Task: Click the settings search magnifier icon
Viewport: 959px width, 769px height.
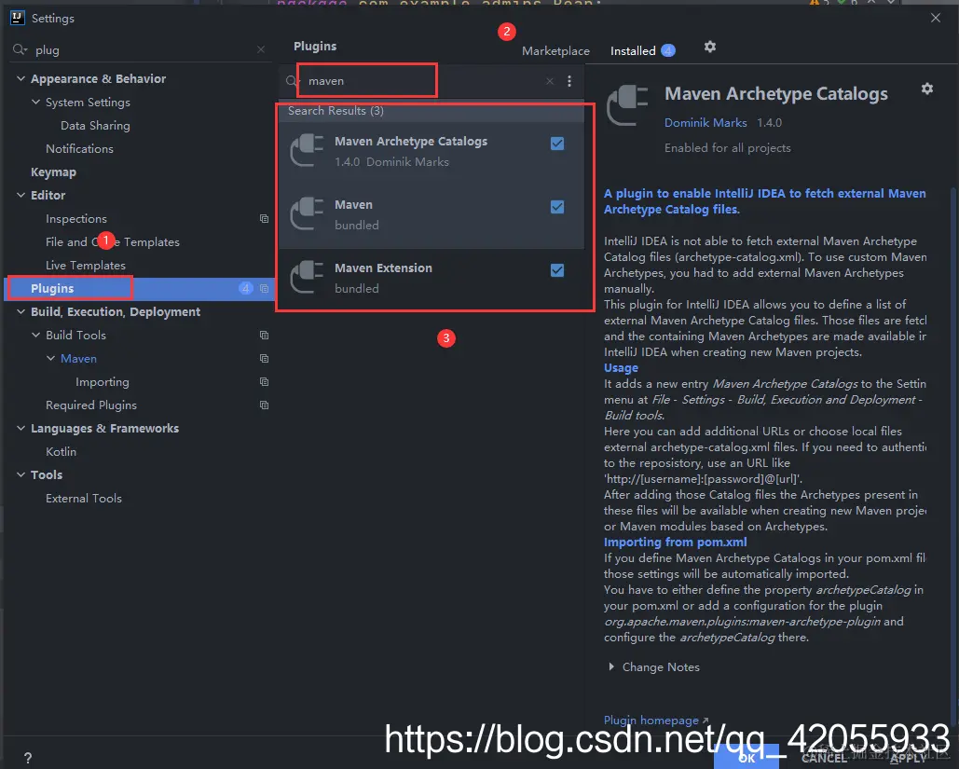Action: pos(20,49)
